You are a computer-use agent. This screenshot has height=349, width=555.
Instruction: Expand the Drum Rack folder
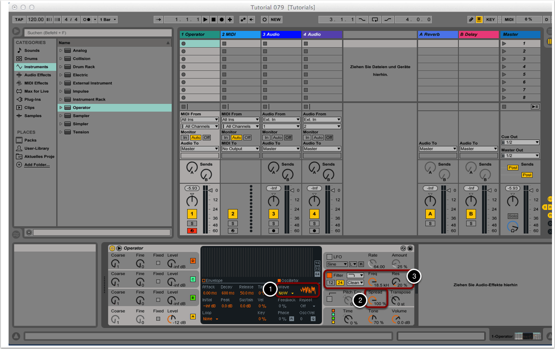pos(61,67)
